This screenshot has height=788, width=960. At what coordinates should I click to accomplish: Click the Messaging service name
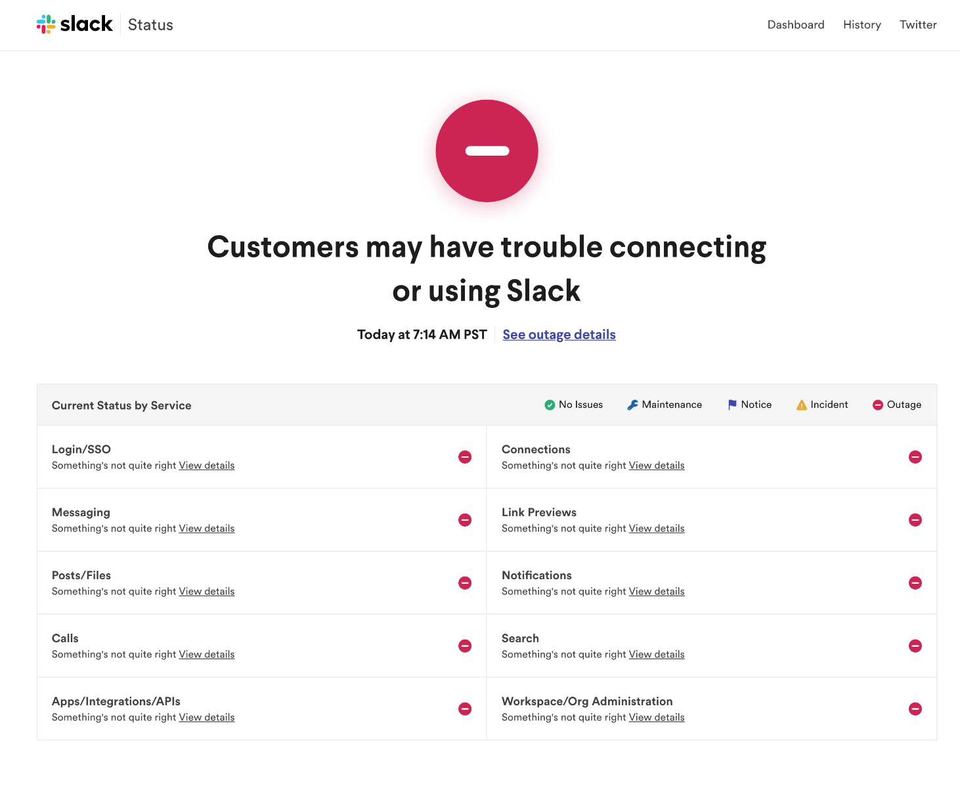81,513
